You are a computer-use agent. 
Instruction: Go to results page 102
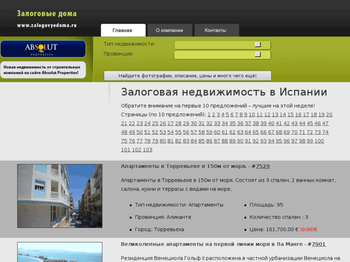coord(137,150)
